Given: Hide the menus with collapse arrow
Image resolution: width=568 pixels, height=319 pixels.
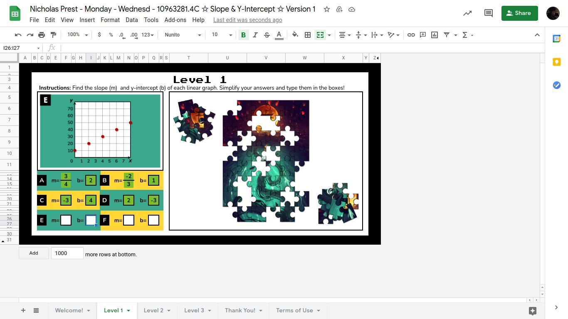Looking at the screenshot, I should point(537,35).
